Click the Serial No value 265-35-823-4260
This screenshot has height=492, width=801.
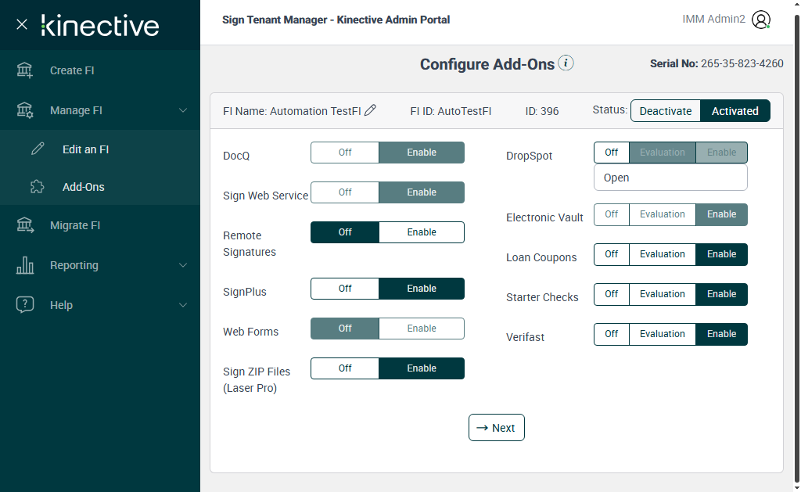click(x=742, y=63)
